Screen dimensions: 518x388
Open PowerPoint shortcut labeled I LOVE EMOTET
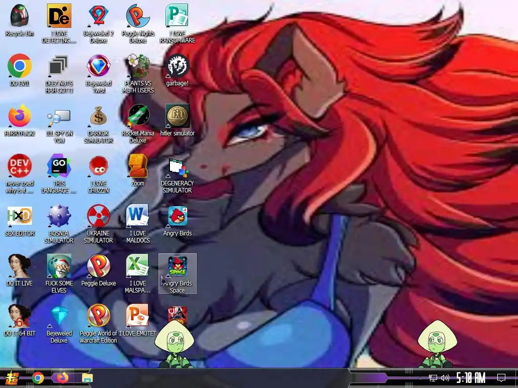[x=138, y=315]
